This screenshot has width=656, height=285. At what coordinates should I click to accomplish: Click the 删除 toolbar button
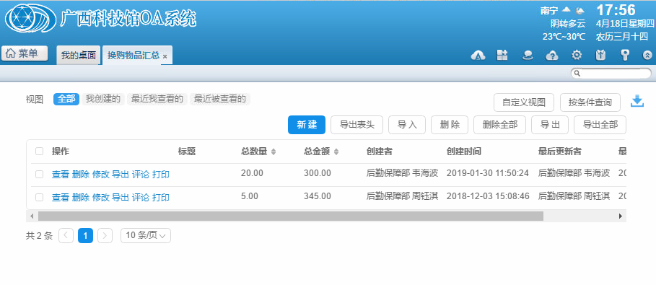point(450,125)
